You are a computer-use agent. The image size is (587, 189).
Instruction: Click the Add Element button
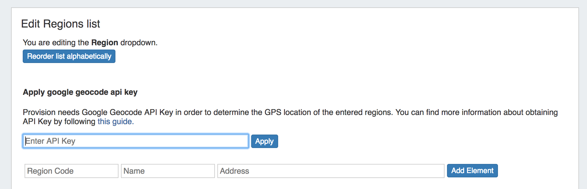point(472,171)
